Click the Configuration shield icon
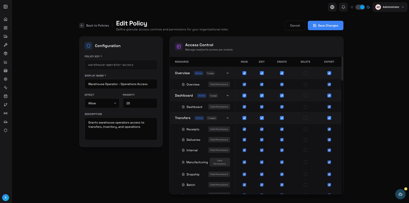 [x=88, y=46]
